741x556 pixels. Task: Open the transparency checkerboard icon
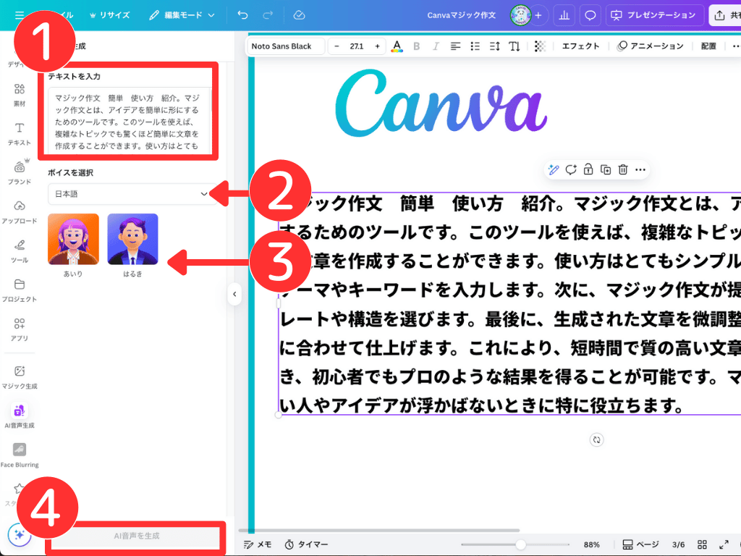[x=540, y=46]
